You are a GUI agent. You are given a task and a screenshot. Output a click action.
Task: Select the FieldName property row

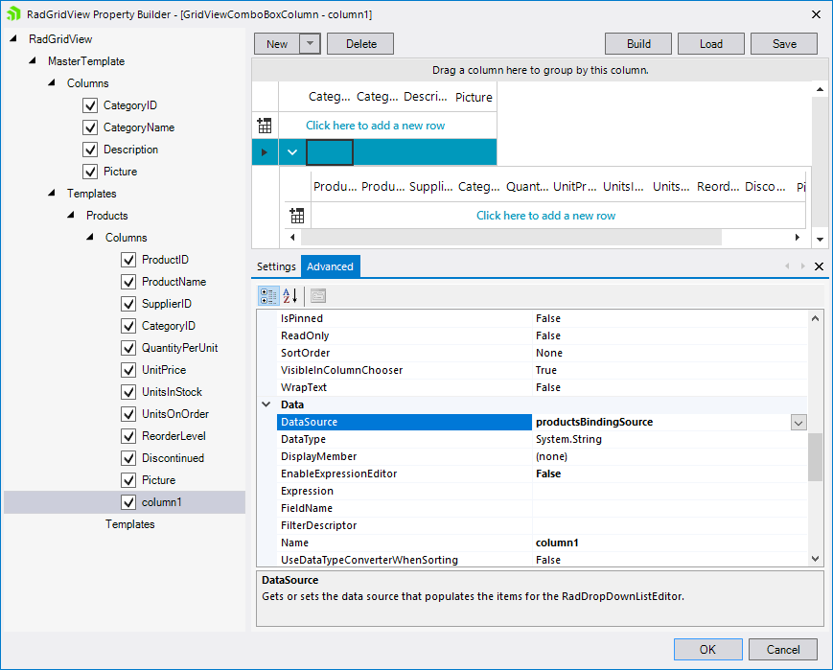tap(532, 508)
